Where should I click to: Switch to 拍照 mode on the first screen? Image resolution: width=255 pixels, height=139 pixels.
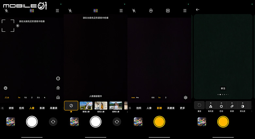click(x=22, y=108)
